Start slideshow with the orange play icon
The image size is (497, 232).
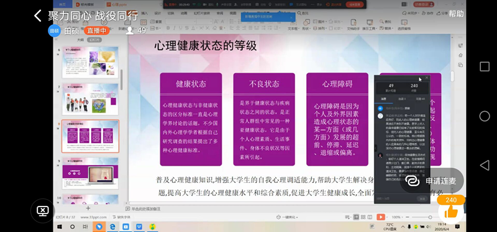tap(381, 217)
